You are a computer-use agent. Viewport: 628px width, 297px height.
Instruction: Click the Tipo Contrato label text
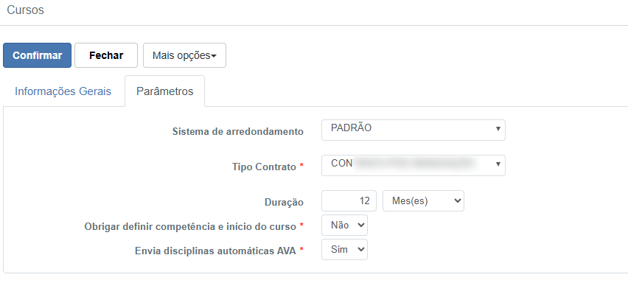click(264, 167)
